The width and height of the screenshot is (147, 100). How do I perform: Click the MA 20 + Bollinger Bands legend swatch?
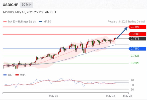tap(5, 22)
